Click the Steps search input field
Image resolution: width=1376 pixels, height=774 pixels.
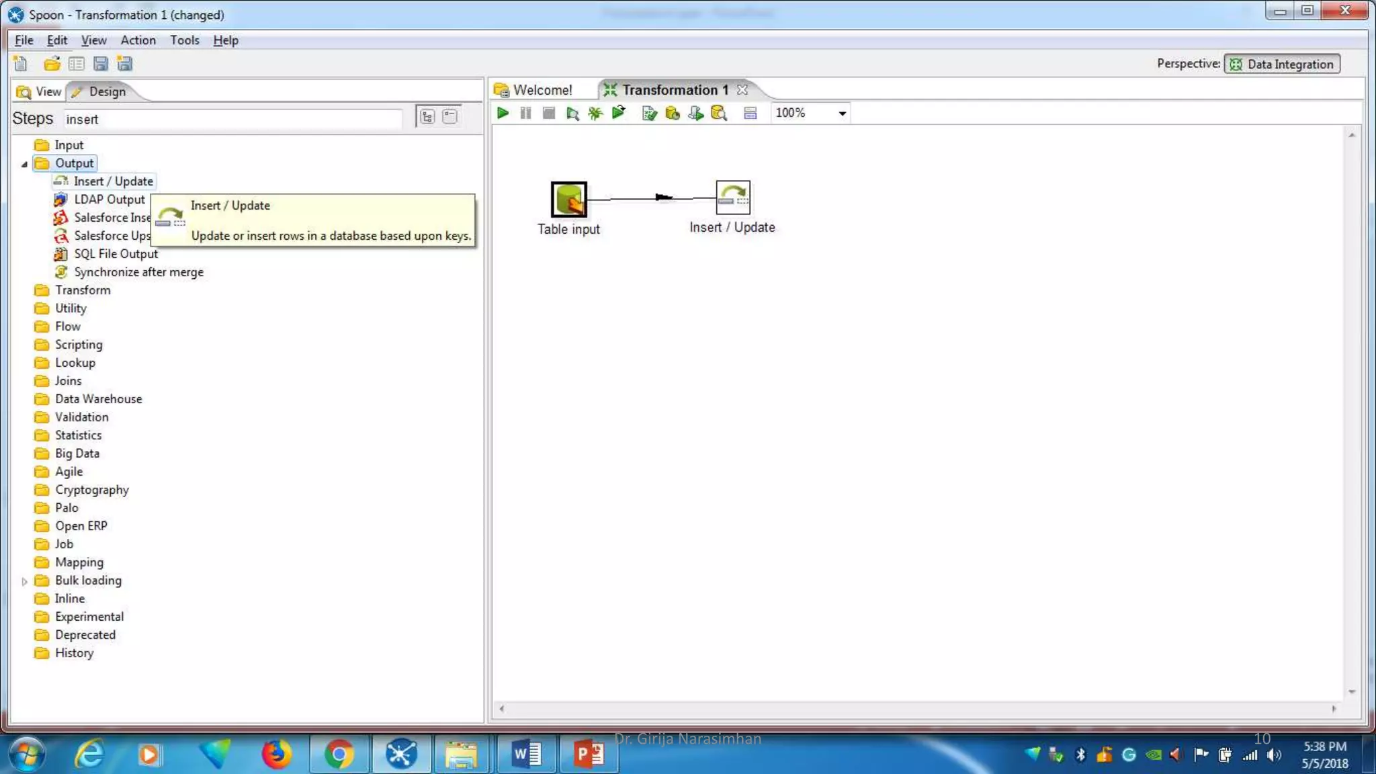click(x=232, y=119)
